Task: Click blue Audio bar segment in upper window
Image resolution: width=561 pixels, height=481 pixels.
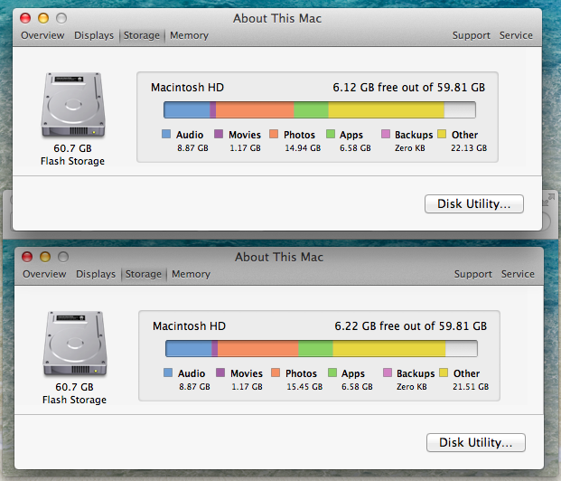Action: tap(187, 110)
